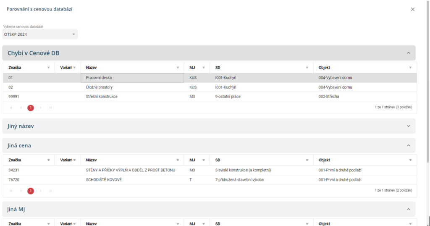Go to first page in Chybí v Cenové DB pager
The height and width of the screenshot is (226, 430).
coord(11,108)
